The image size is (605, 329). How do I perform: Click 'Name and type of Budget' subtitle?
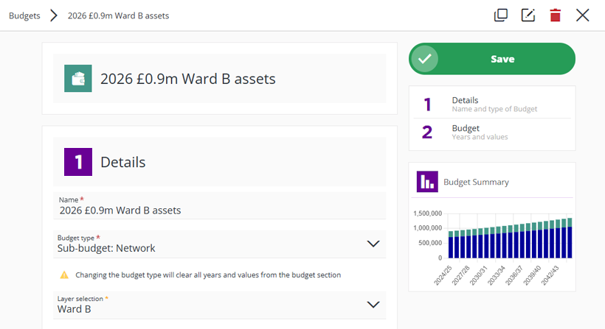coord(494,109)
